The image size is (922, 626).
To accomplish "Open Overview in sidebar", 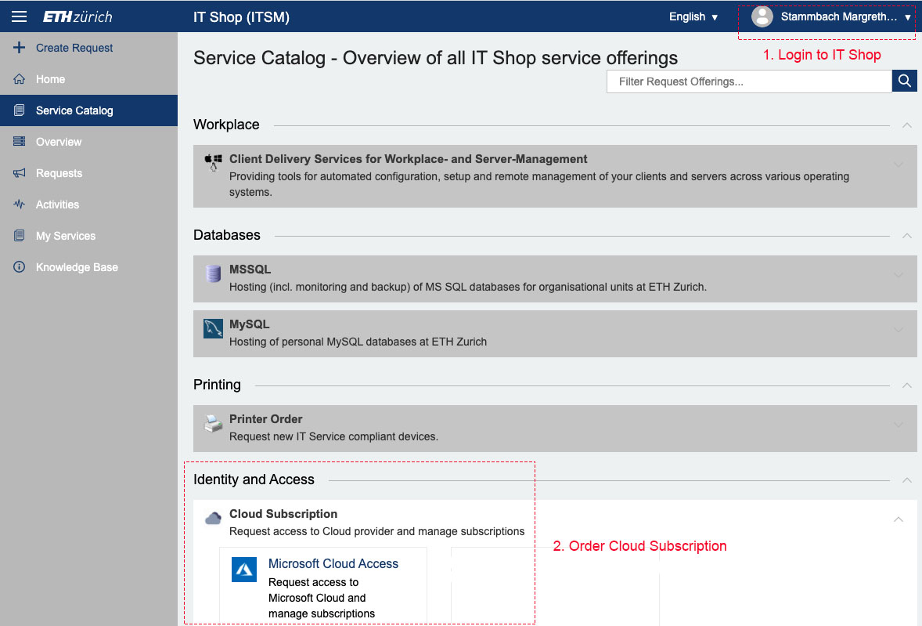I will (x=88, y=142).
